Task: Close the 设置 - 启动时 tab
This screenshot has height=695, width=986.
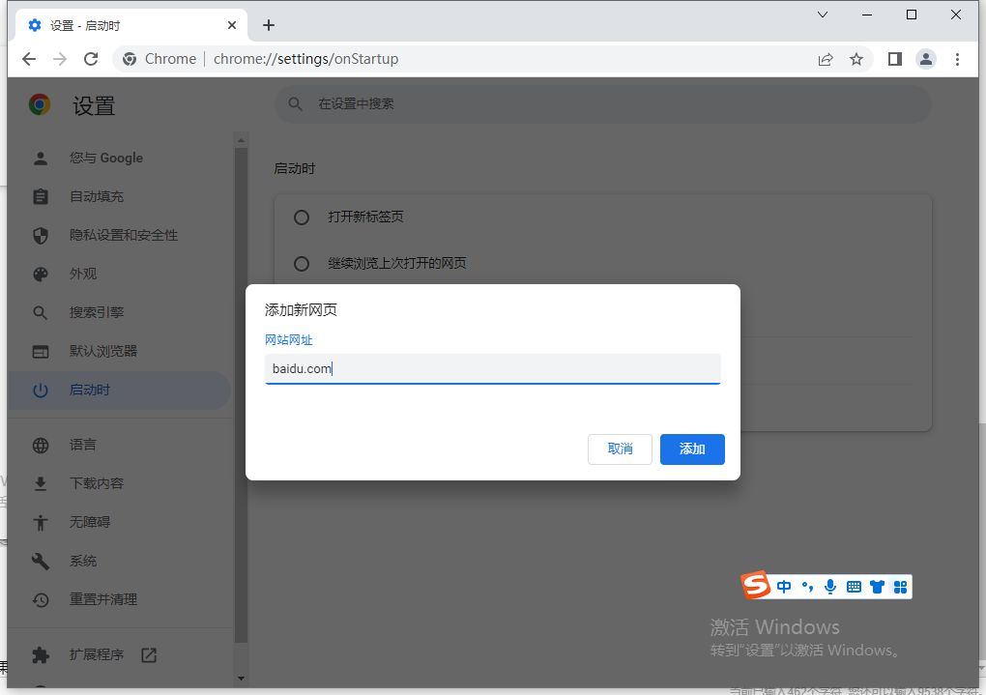Action: pos(232,25)
